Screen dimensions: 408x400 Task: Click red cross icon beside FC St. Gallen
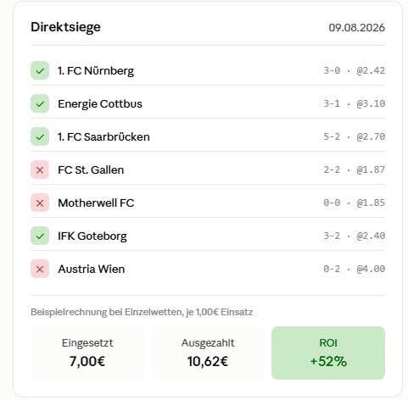pyautogui.click(x=40, y=169)
